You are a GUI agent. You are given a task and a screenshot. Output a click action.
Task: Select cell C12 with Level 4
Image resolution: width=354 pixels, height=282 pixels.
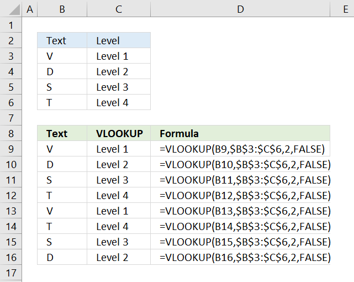click(x=119, y=195)
